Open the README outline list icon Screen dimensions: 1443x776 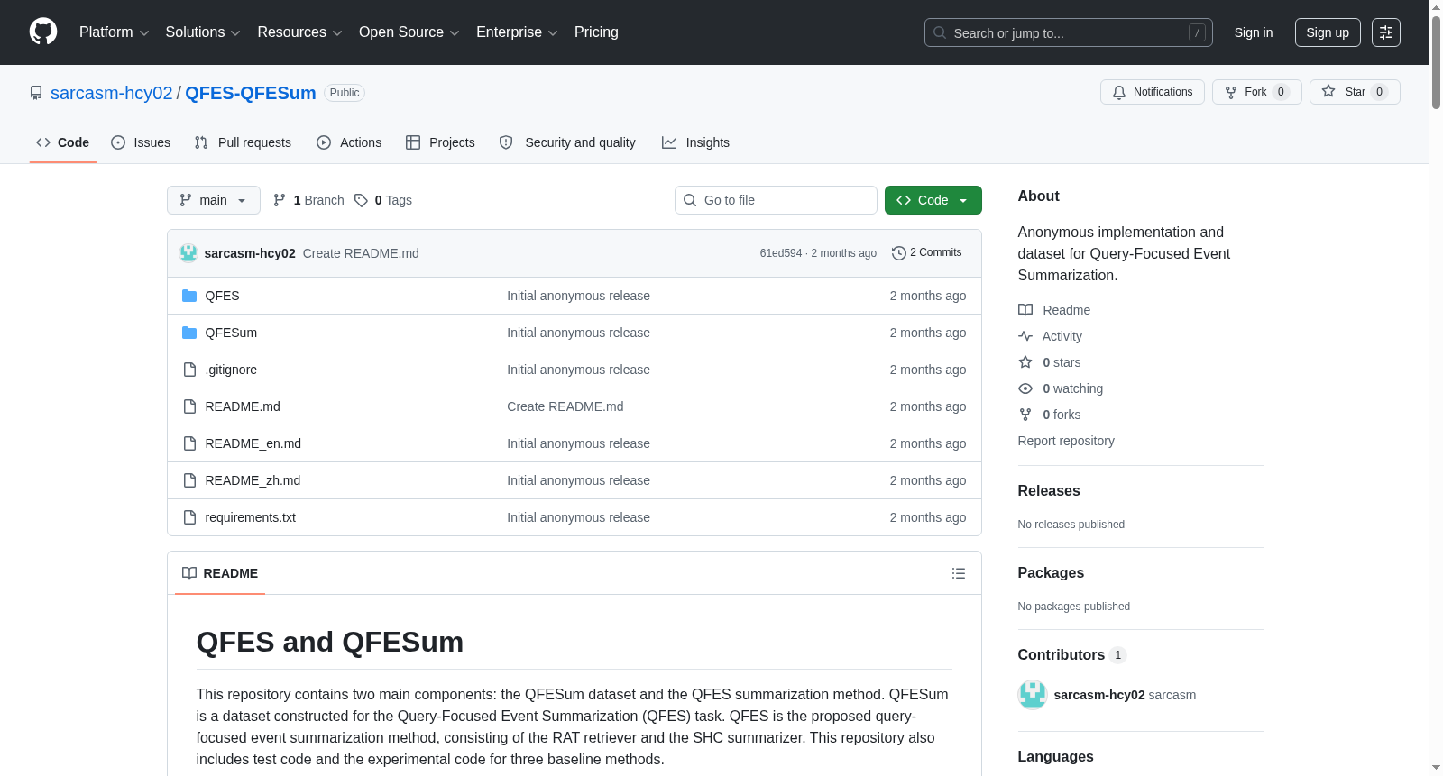pos(959,573)
